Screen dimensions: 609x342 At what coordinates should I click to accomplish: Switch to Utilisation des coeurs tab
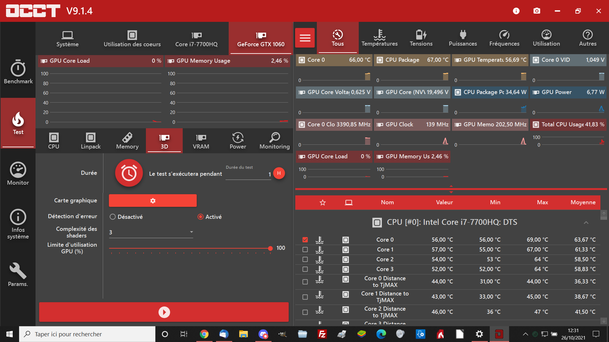(132, 39)
